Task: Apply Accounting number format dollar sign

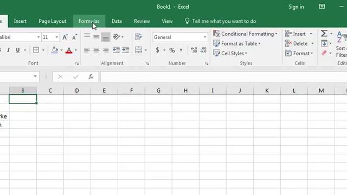Action: click(157, 50)
